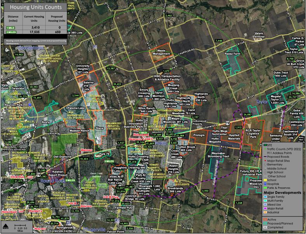
Task: Click the Fairfield PUD label
Action: [x=124, y=208]
